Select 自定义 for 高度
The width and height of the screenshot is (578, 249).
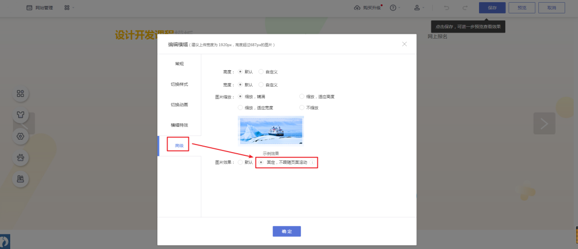pos(261,72)
